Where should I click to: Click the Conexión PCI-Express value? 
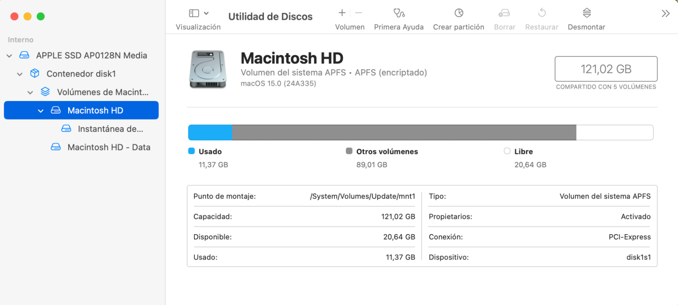[x=630, y=237]
